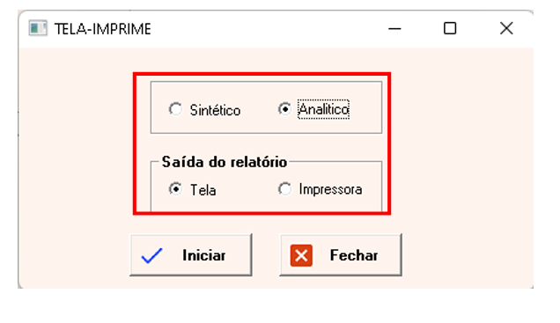Image resolution: width=560 pixels, height=323 pixels.
Task: Click the blue checkmark icon on Iniciar
Action: tap(151, 255)
